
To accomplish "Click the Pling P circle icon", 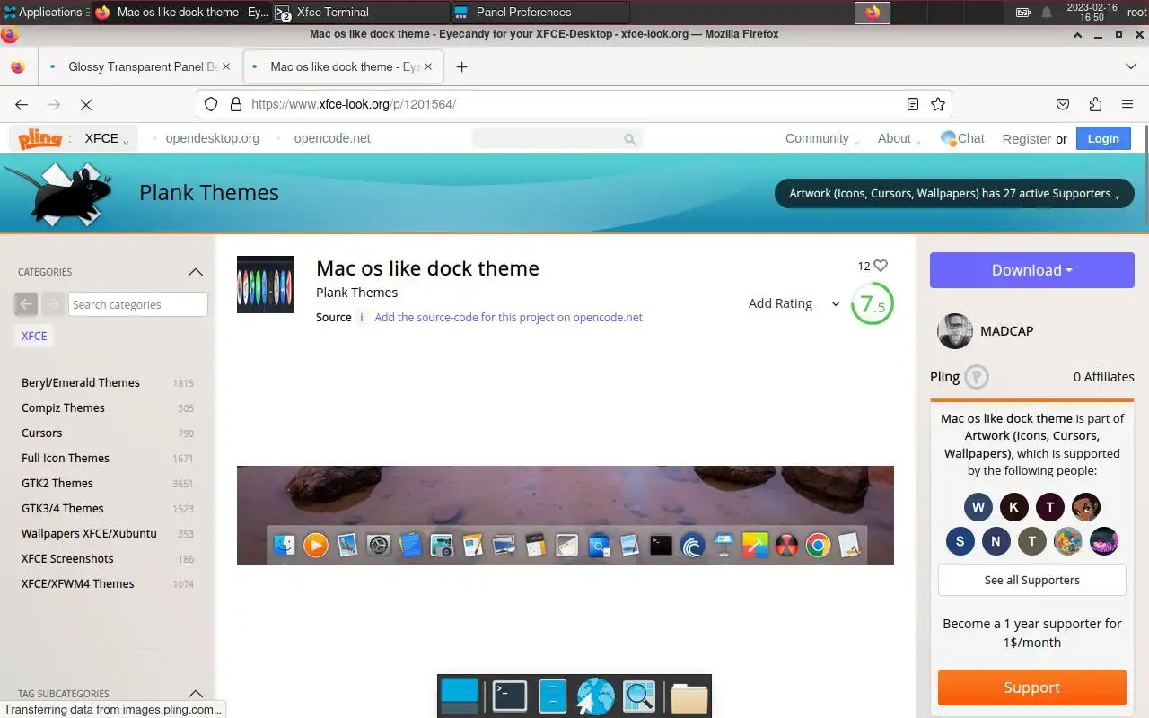I will (977, 377).
